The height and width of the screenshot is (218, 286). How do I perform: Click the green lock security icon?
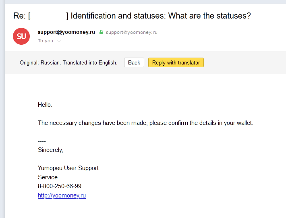click(101, 32)
